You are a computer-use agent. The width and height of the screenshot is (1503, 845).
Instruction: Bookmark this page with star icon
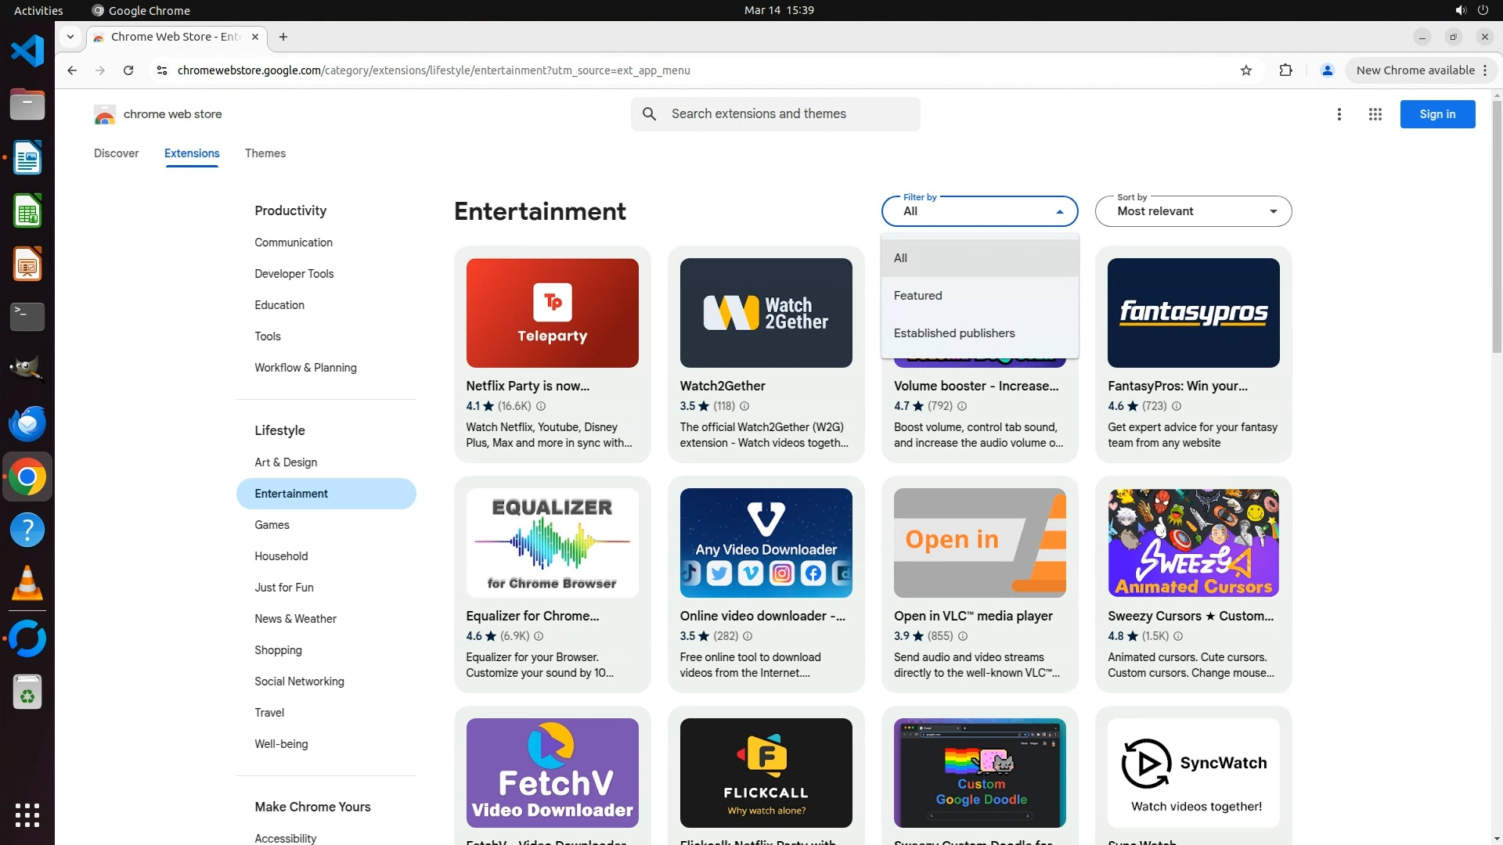pyautogui.click(x=1246, y=70)
